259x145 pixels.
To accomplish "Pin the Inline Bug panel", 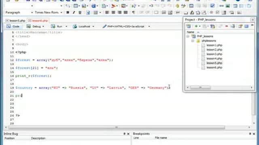I will [x=124, y=134].
